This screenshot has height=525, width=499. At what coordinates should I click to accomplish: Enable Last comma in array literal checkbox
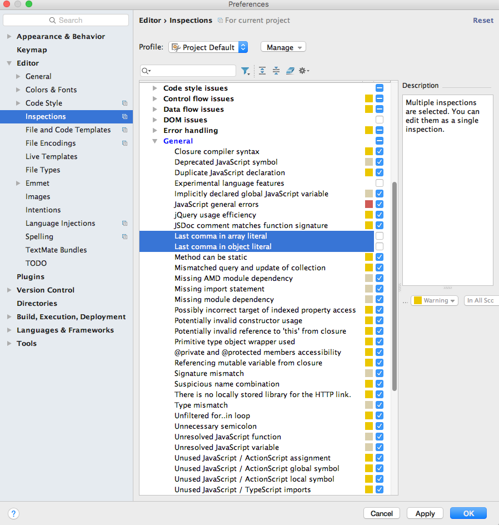(380, 236)
